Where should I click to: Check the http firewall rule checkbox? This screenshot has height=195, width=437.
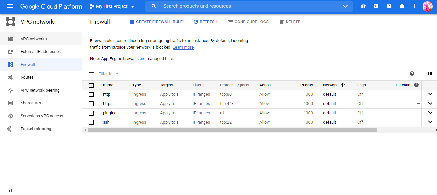pyautogui.click(x=91, y=94)
